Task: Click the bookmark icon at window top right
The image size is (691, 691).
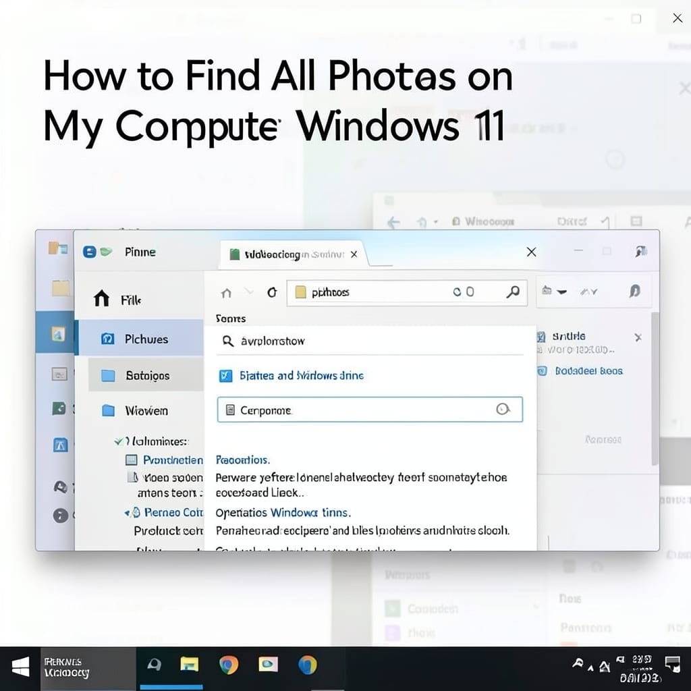Action: [x=640, y=252]
